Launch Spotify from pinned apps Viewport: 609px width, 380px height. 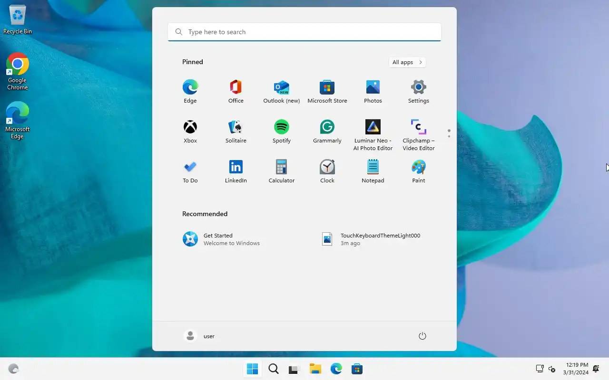coord(282,131)
